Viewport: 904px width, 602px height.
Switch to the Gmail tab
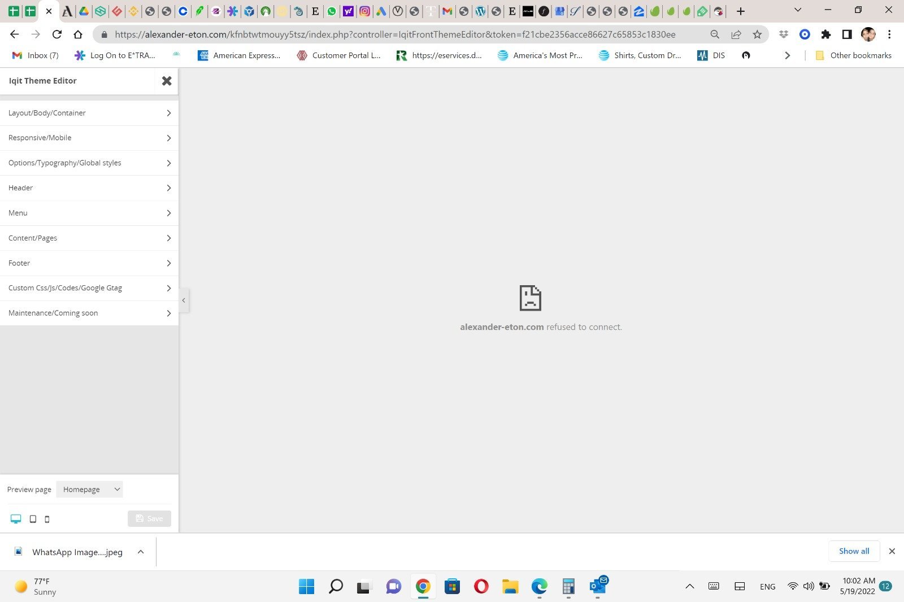pyautogui.click(x=447, y=11)
